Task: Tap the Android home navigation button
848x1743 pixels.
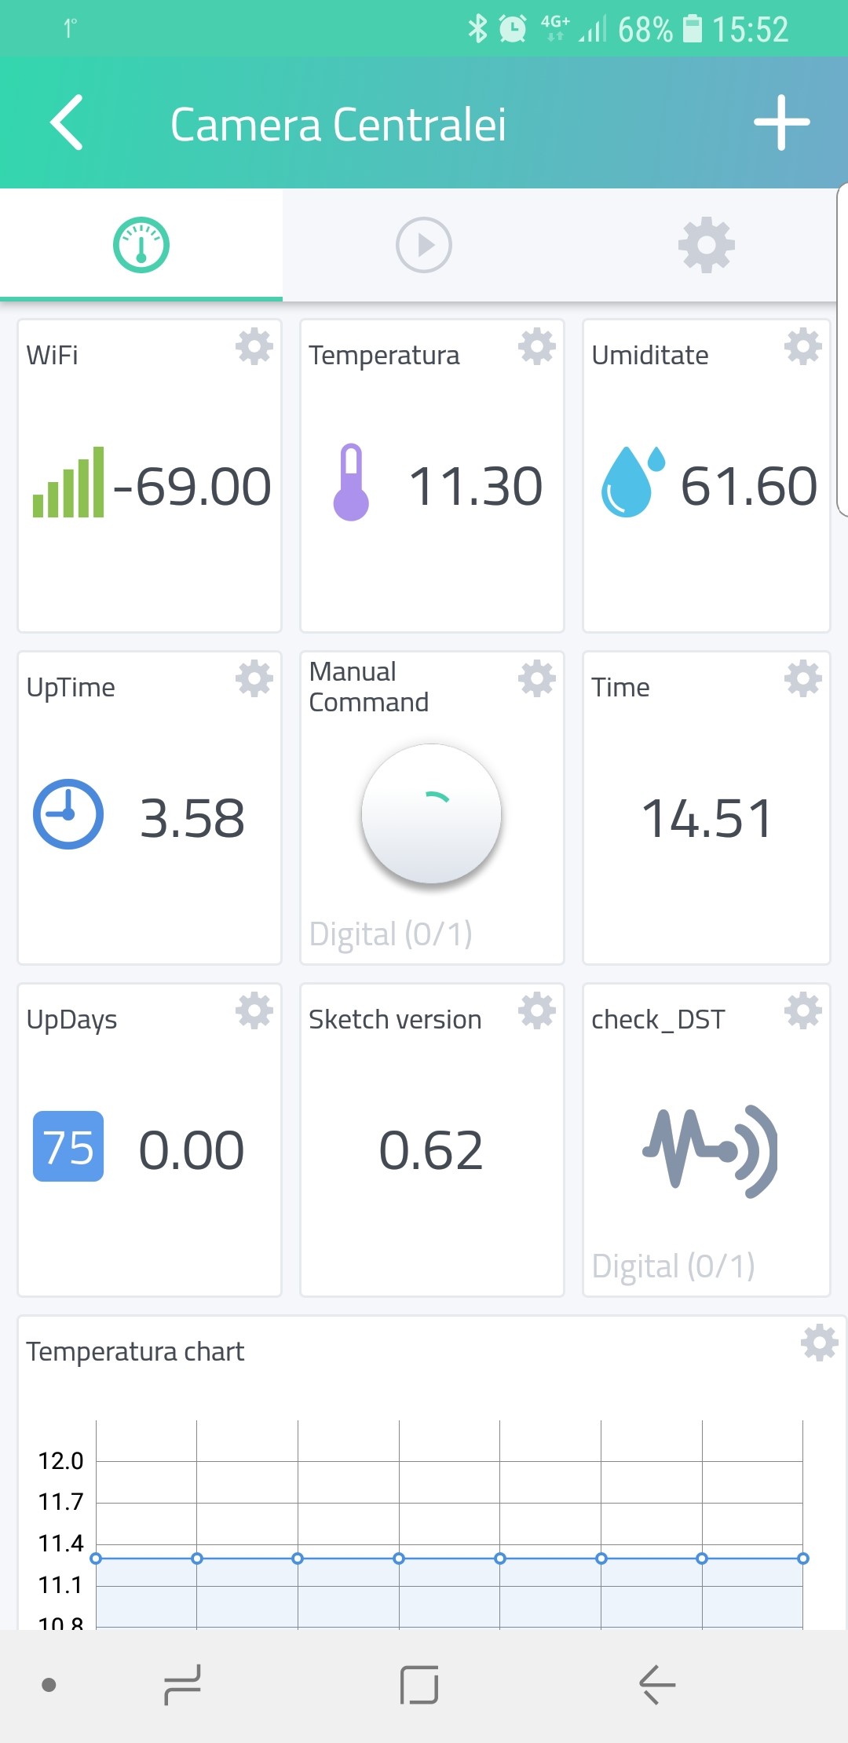Action: point(419,1685)
